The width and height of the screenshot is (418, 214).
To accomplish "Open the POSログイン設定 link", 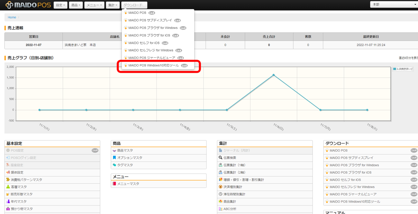I will point(23,158).
